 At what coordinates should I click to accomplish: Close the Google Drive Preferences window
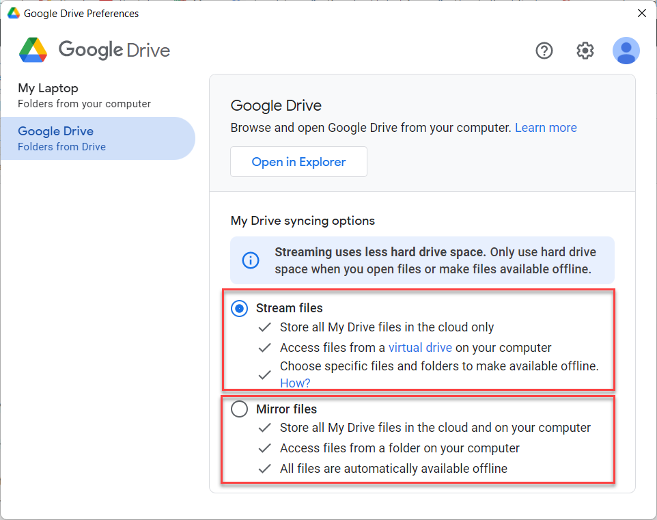point(641,13)
